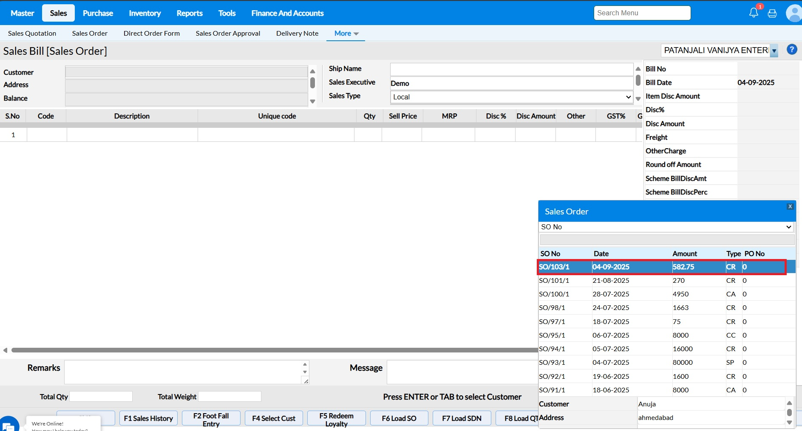The image size is (802, 431).
Task: Open the Sales Type dropdown
Action: [x=512, y=97]
